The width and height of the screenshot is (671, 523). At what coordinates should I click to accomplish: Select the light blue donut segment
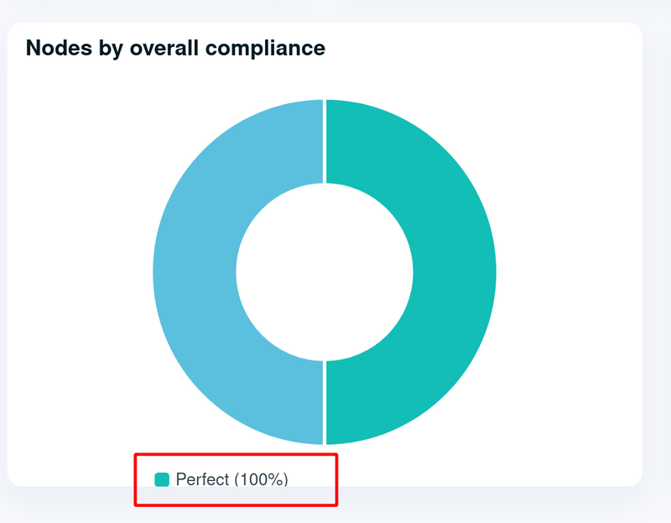[195, 272]
